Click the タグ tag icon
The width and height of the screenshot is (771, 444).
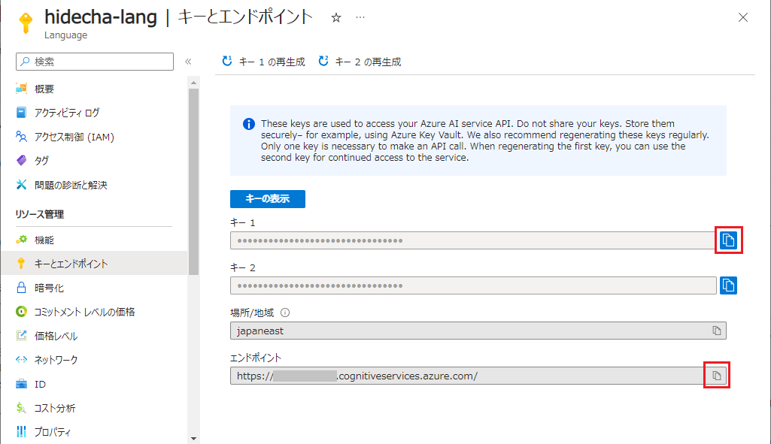point(21,160)
